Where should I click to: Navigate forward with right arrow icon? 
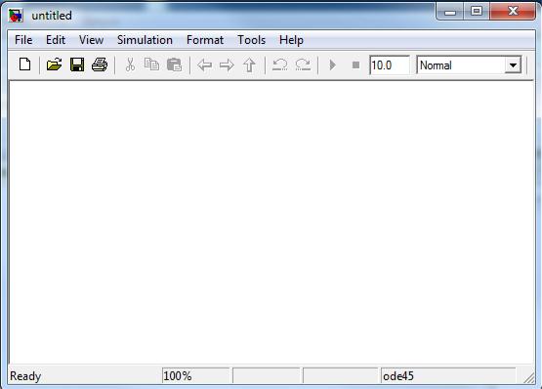tap(227, 65)
